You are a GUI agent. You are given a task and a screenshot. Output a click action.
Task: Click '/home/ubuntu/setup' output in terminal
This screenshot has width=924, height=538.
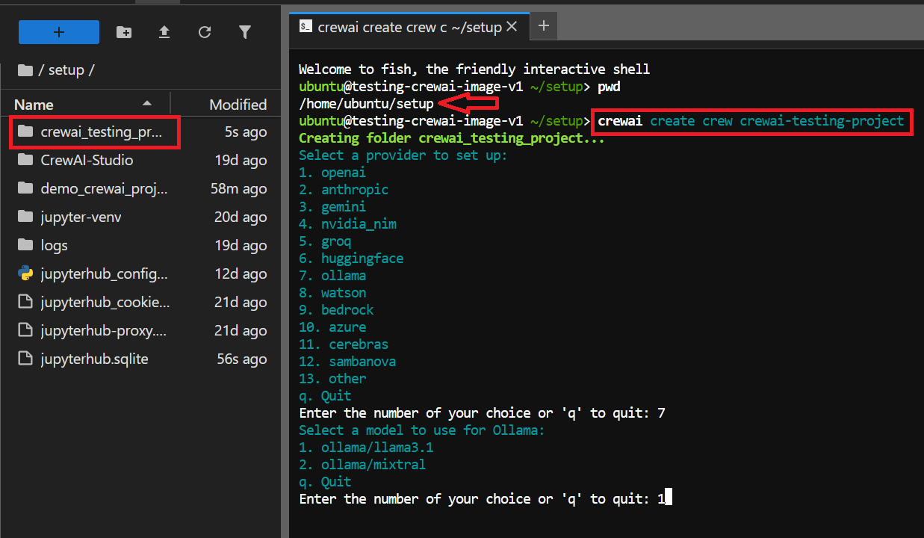[x=366, y=104]
